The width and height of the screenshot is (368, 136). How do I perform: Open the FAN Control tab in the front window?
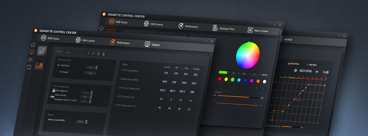click(x=85, y=40)
